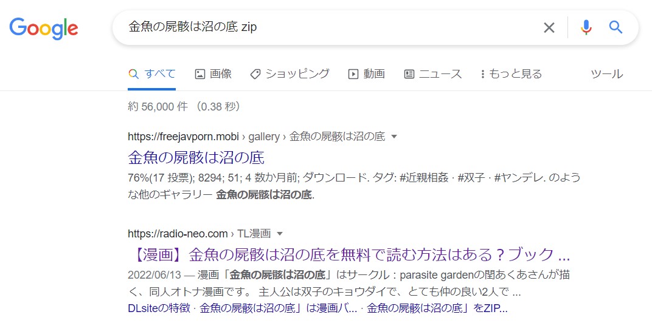652x323 pixels.
Task: Click the three-dot icon beside もっと見る
Action: 483,74
